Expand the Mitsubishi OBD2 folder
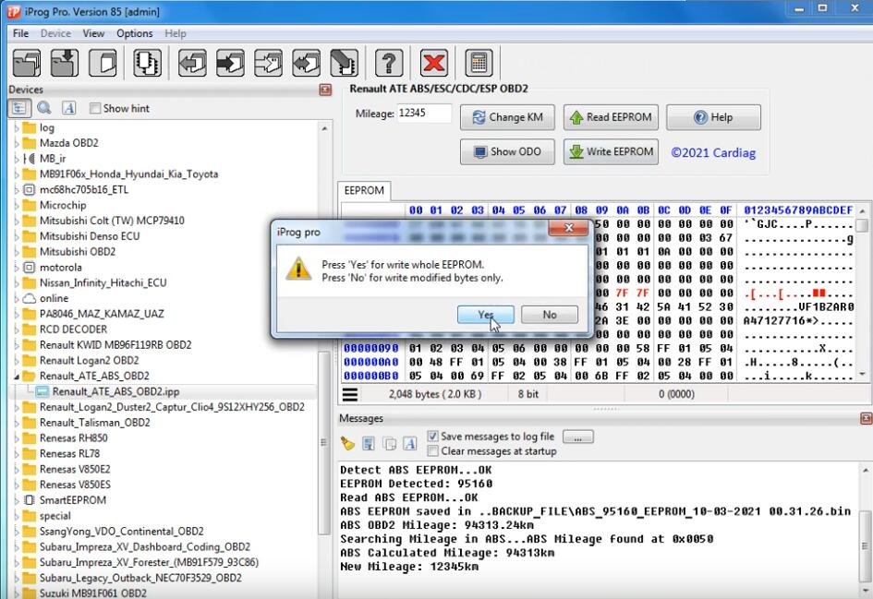The width and height of the screenshot is (873, 599). [16, 252]
